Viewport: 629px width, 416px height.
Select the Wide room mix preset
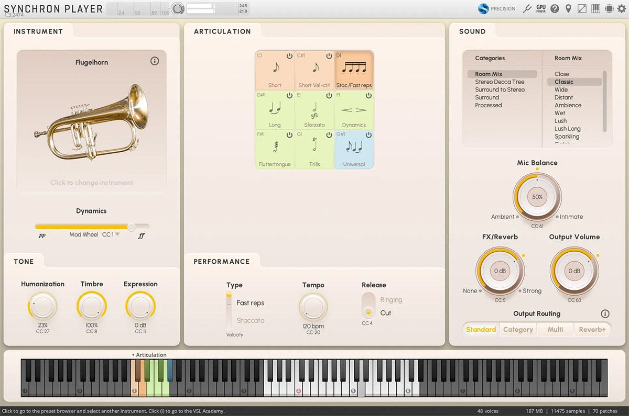coord(561,90)
